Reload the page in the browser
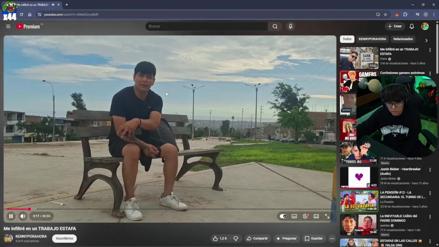439x247 pixels. [x=21, y=14]
